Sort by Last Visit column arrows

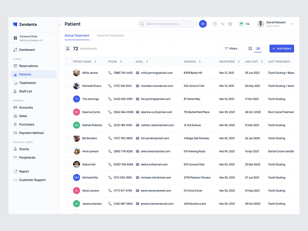[x=262, y=62]
